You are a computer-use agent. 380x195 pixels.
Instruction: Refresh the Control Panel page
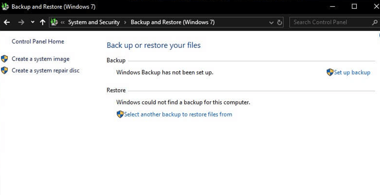pos(279,23)
